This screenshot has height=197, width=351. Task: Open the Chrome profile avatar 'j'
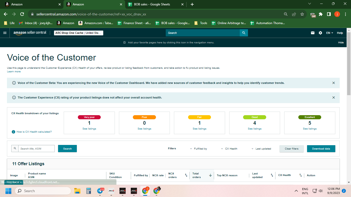[337, 14]
